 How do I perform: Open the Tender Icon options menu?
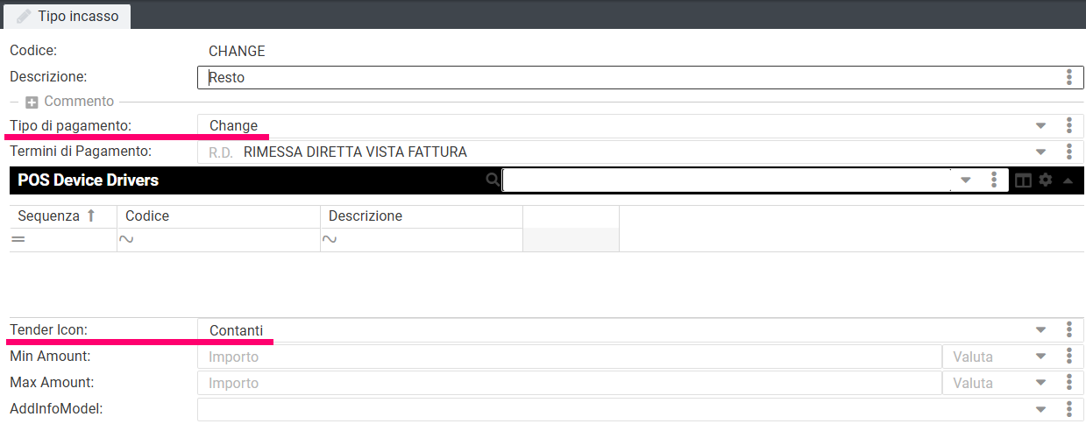1069,330
